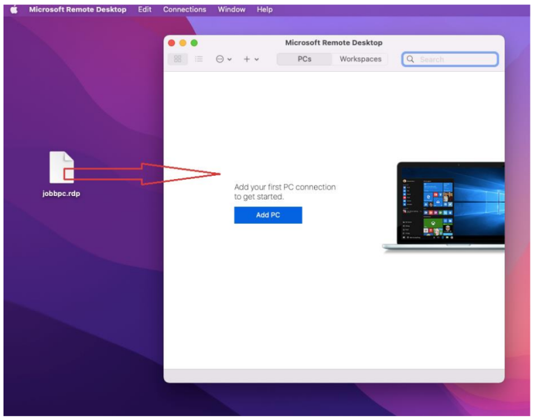Switch to grid view in toolbar
This screenshot has width=536, height=419.
coord(177,59)
